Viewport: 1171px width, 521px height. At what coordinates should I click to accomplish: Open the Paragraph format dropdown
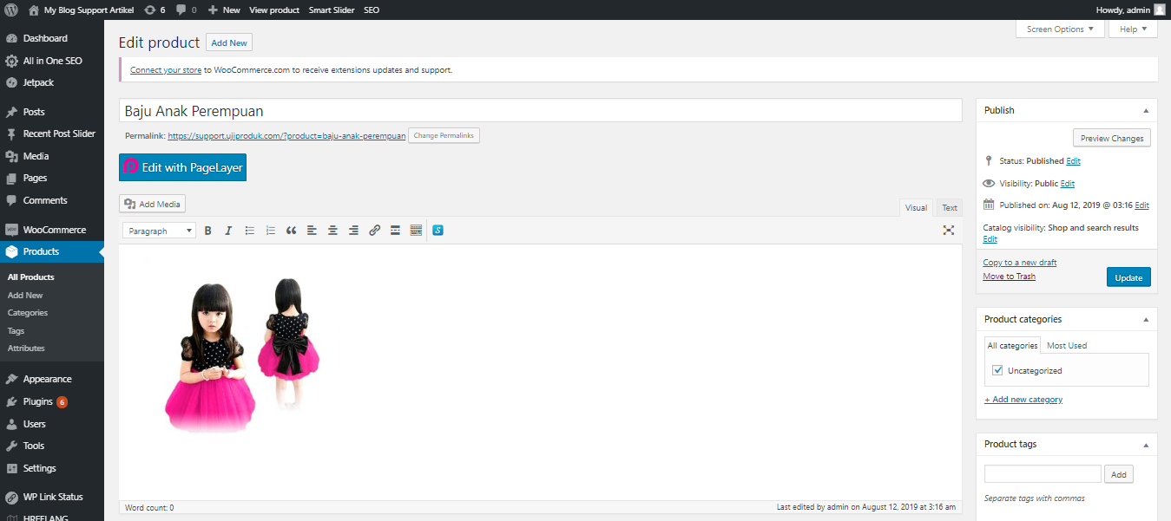[160, 231]
